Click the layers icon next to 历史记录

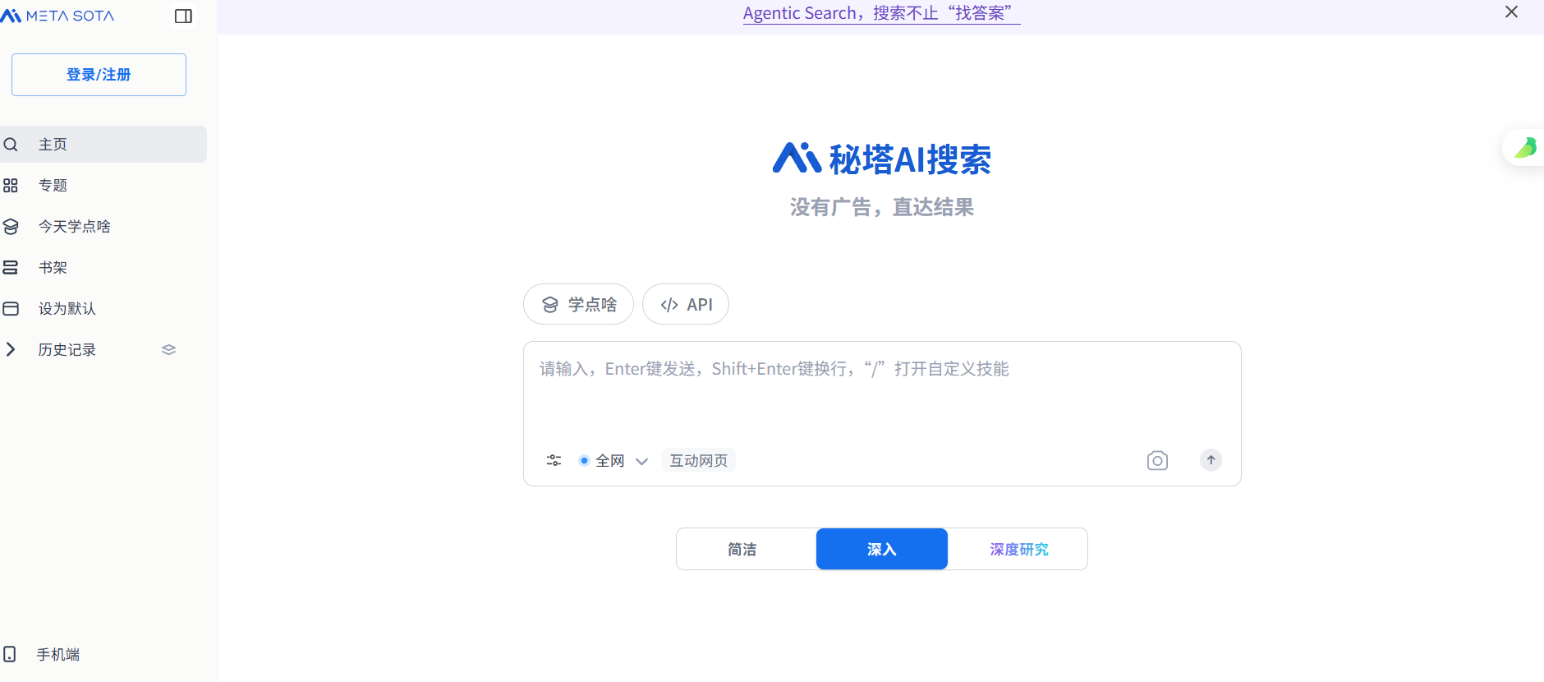coord(168,350)
